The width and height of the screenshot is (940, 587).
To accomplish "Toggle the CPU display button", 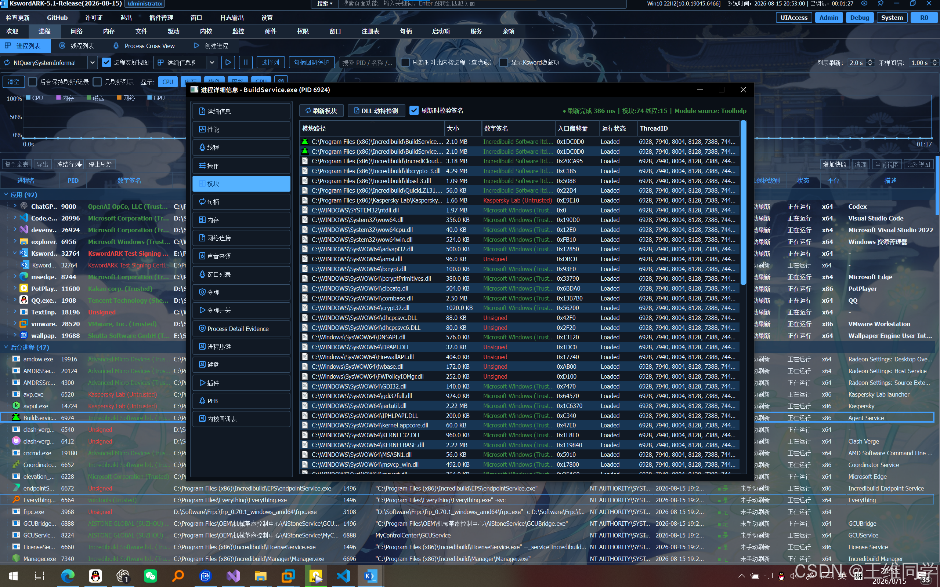I will (x=168, y=82).
